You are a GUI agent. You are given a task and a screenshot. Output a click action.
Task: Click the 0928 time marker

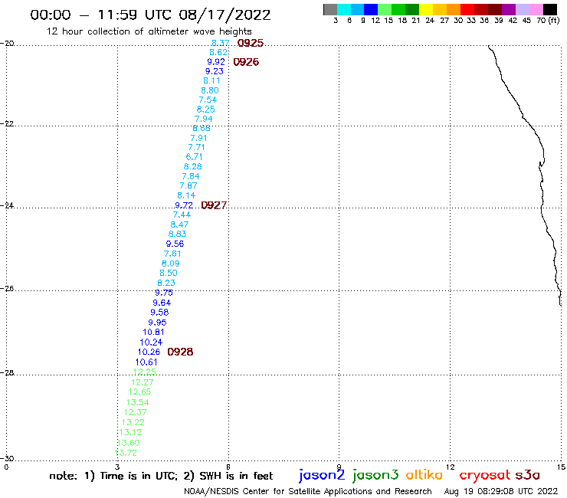pyautogui.click(x=180, y=352)
